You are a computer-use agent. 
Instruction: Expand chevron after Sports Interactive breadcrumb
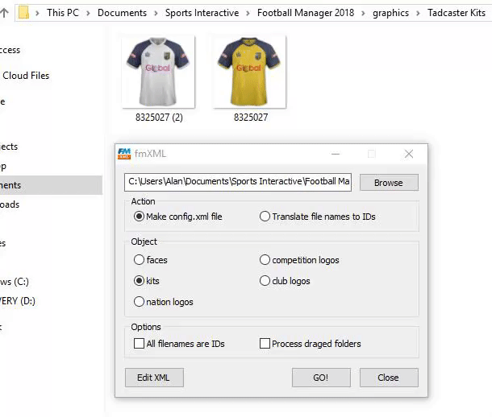tap(248, 13)
